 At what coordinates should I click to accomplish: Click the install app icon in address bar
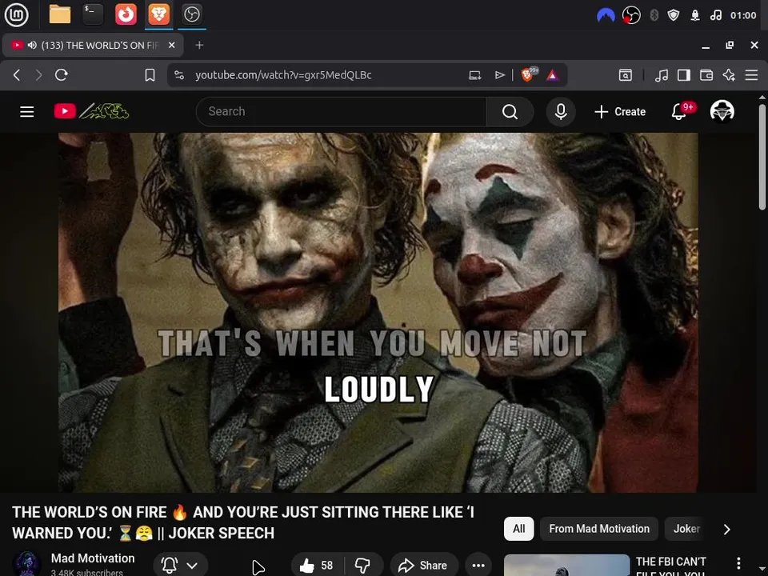coord(474,75)
